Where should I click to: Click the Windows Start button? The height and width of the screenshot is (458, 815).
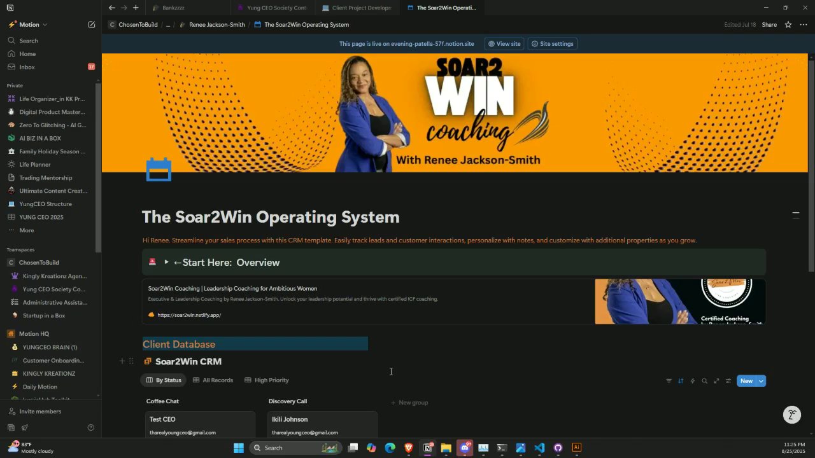[238, 448]
